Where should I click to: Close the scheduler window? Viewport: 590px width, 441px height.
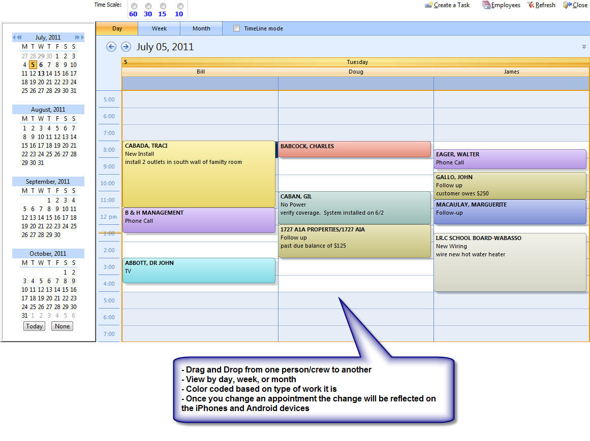pyautogui.click(x=575, y=5)
